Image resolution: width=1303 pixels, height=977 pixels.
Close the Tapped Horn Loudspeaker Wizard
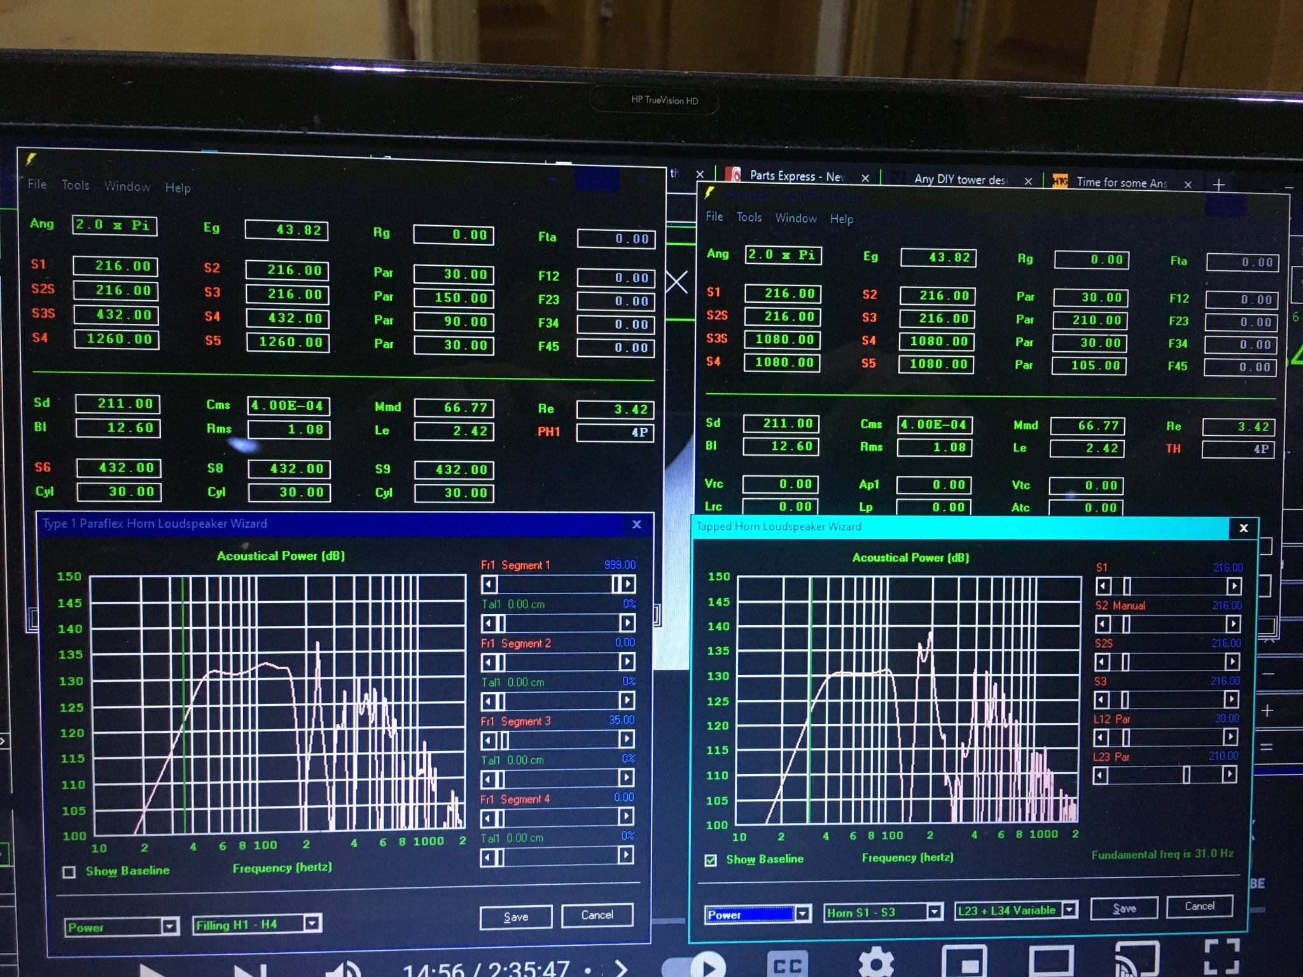(1244, 527)
